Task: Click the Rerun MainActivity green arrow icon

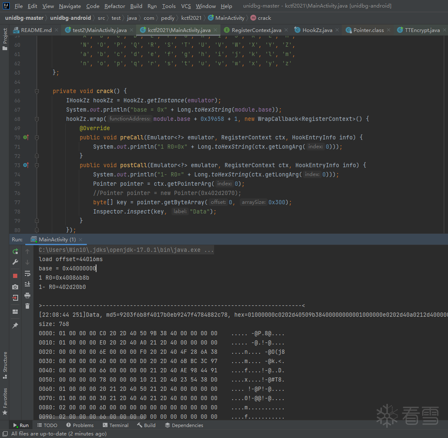Action: 15,251
